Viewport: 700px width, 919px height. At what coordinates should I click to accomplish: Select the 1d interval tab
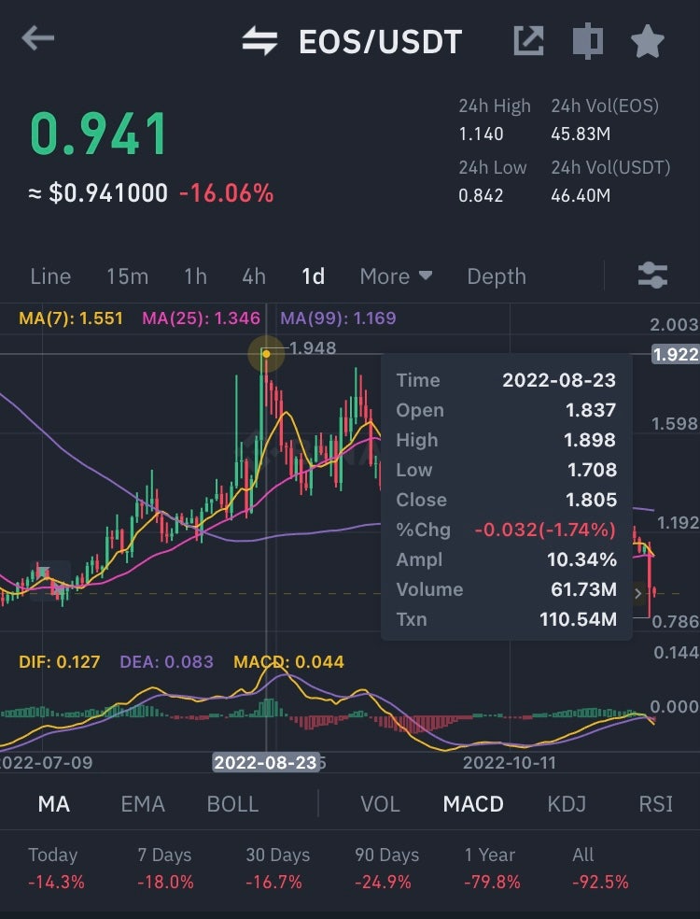point(314,276)
